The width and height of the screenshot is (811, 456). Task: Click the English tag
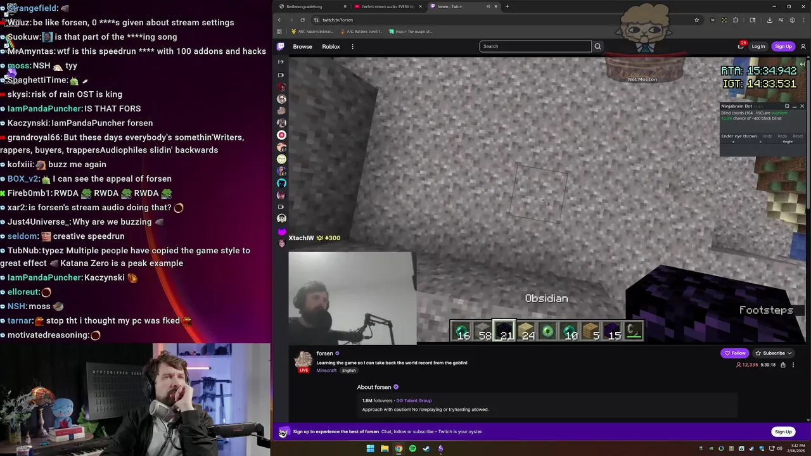(348, 370)
